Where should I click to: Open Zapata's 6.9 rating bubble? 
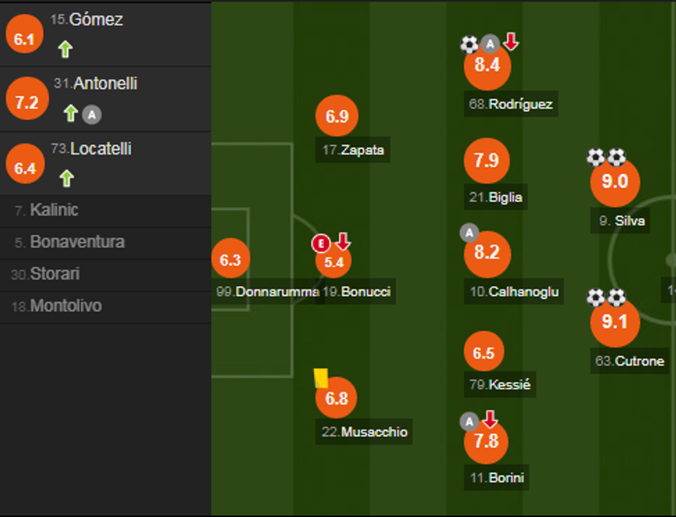[x=337, y=117]
